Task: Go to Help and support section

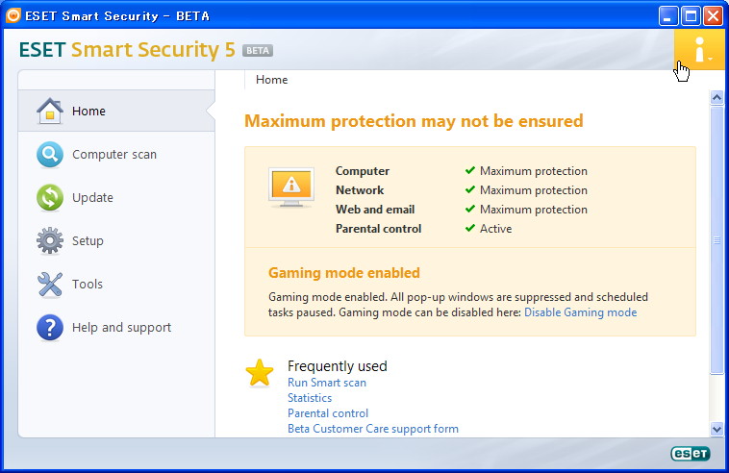Action: pos(121,328)
